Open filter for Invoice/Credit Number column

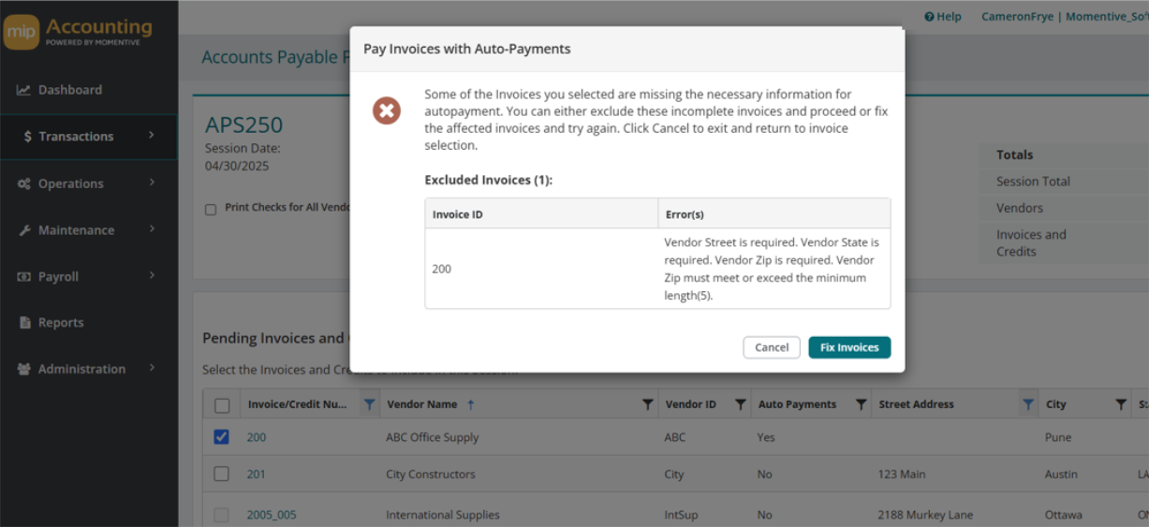point(369,404)
